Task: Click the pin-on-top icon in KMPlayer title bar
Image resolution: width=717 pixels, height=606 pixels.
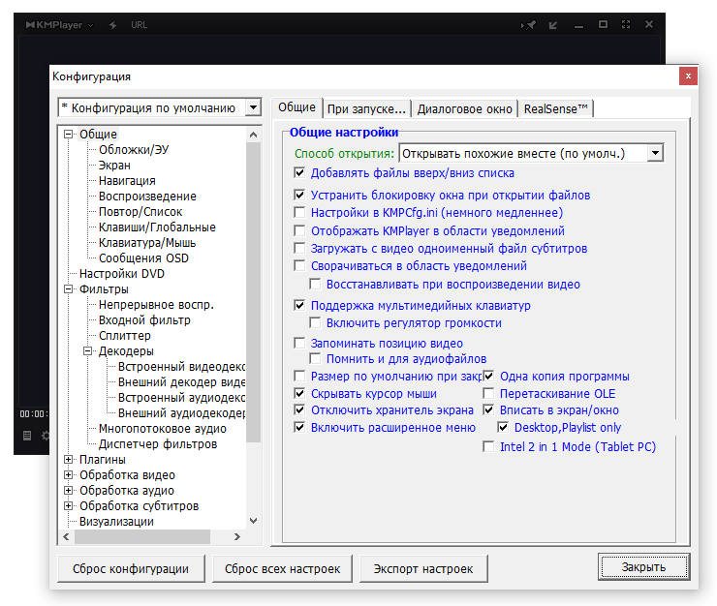Action: (529, 25)
